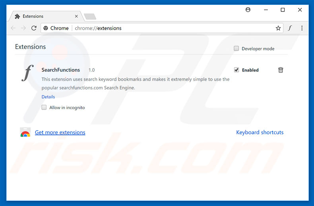Click the trash icon to remove SearchFunctions
The height and width of the screenshot is (206, 314).
tap(281, 70)
